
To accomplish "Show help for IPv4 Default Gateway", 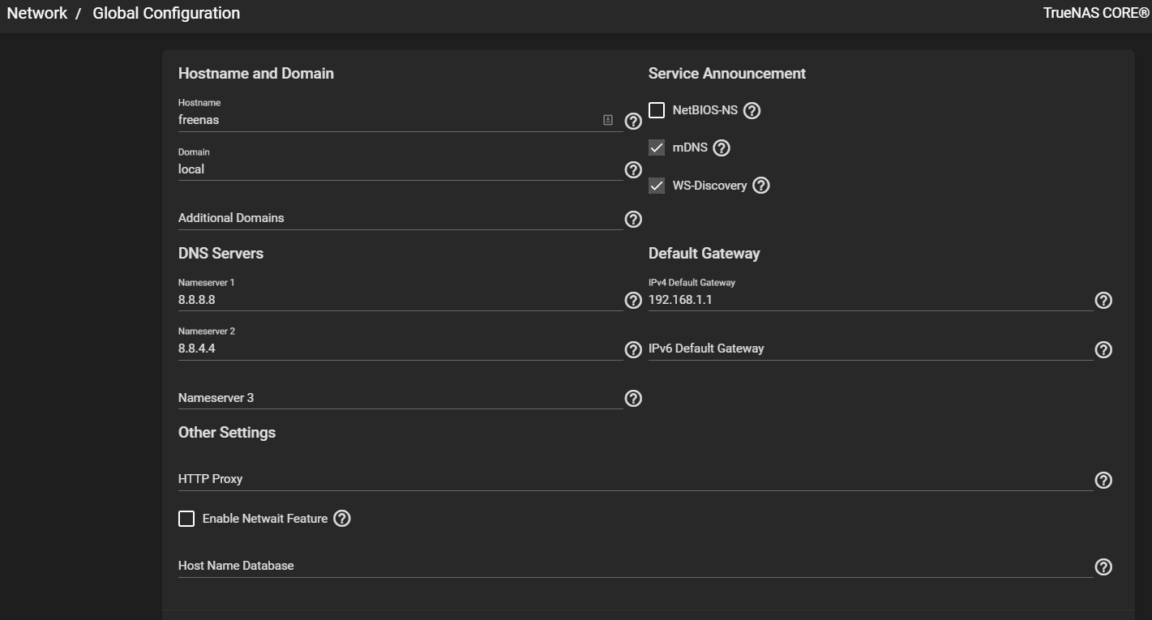I will pyautogui.click(x=1103, y=301).
